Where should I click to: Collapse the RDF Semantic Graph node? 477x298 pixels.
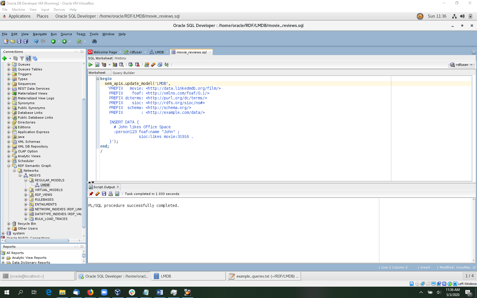tap(9, 166)
